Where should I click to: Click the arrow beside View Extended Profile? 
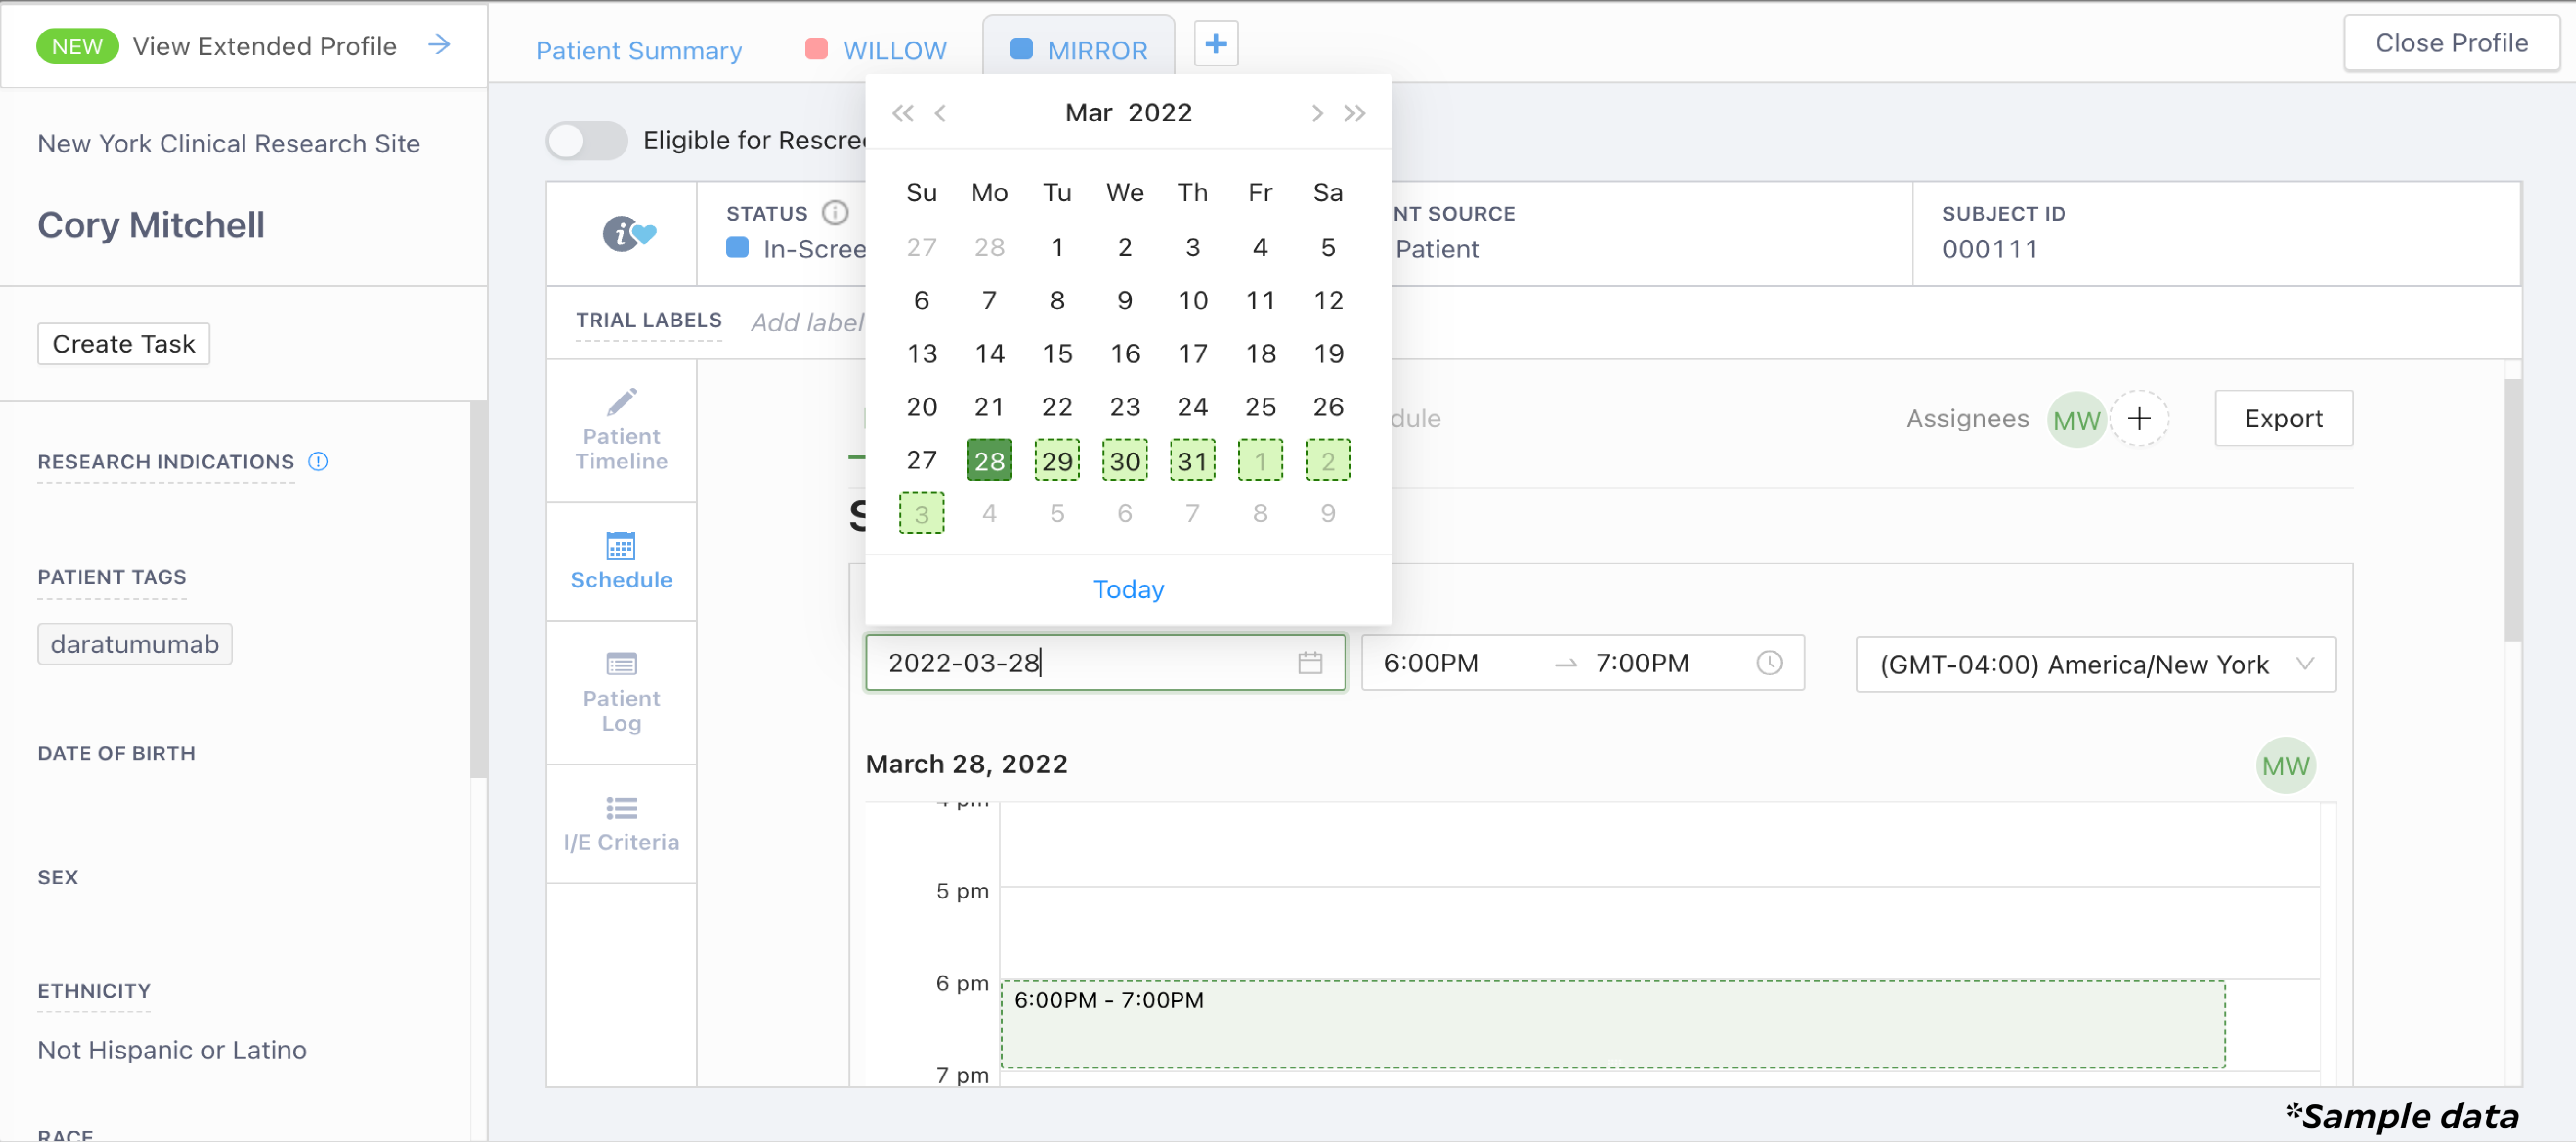coord(439,45)
